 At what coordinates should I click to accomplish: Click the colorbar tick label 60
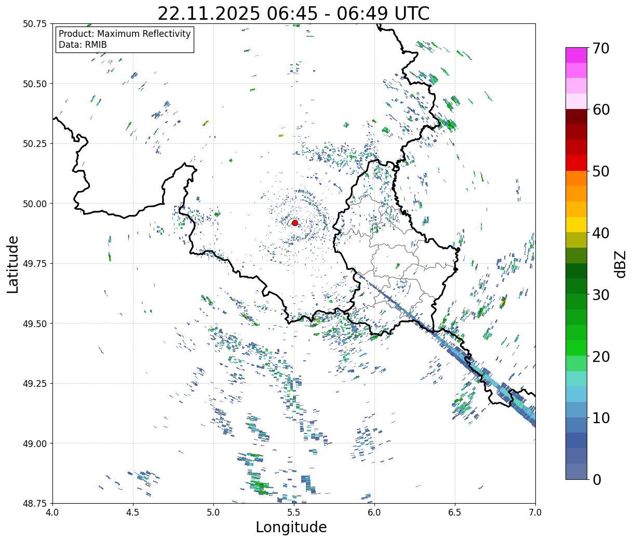(x=600, y=110)
